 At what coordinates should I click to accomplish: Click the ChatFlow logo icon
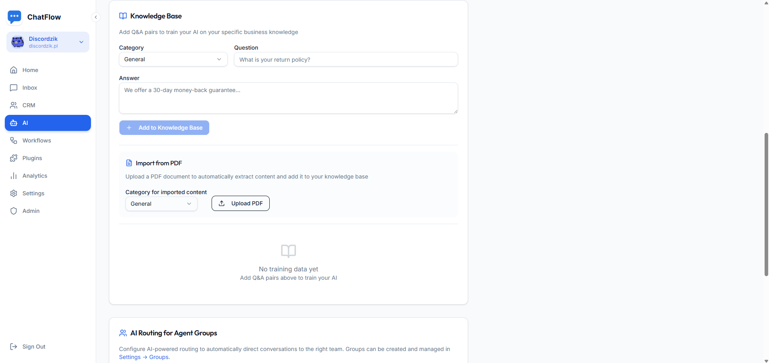point(14,17)
